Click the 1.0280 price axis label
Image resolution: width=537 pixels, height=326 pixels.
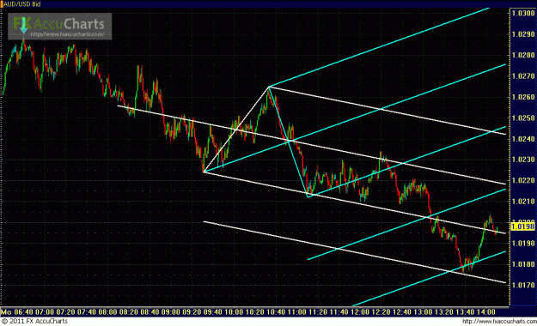523,55
